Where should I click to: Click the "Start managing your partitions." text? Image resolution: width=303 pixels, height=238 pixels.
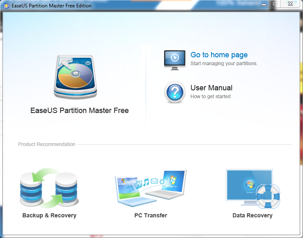pyautogui.click(x=224, y=64)
